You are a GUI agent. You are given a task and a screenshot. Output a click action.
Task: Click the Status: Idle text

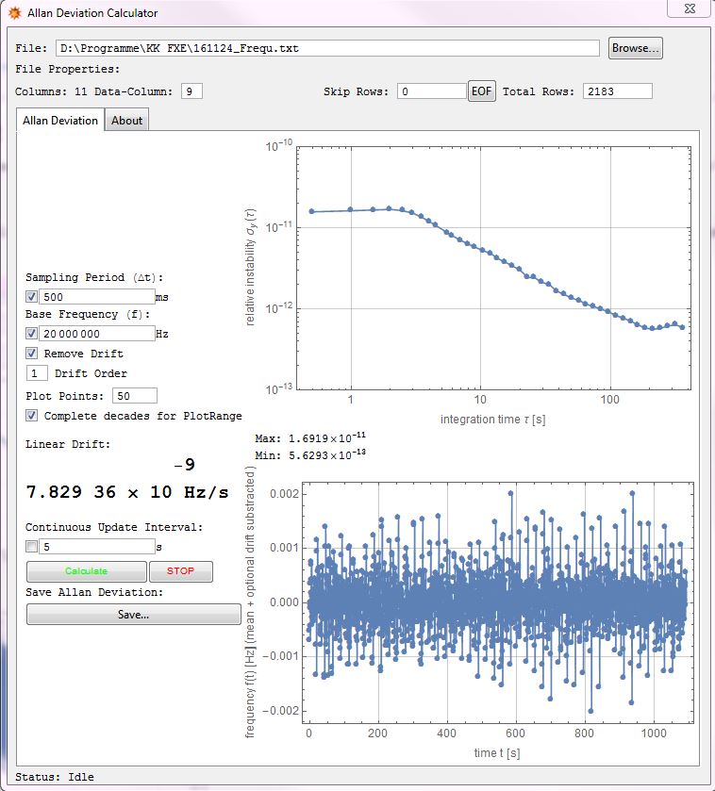tap(55, 777)
